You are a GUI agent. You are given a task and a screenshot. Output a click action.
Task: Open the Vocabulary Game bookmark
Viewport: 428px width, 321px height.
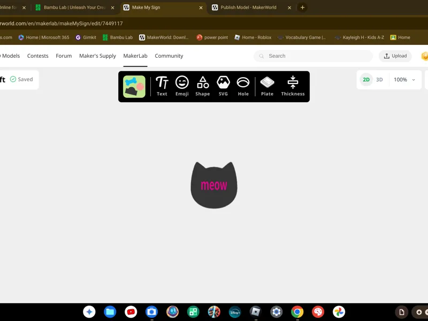point(302,37)
